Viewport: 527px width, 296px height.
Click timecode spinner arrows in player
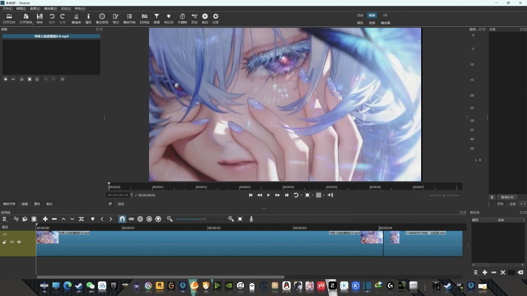tap(132, 195)
